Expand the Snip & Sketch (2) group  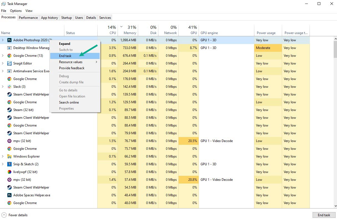[3, 164]
